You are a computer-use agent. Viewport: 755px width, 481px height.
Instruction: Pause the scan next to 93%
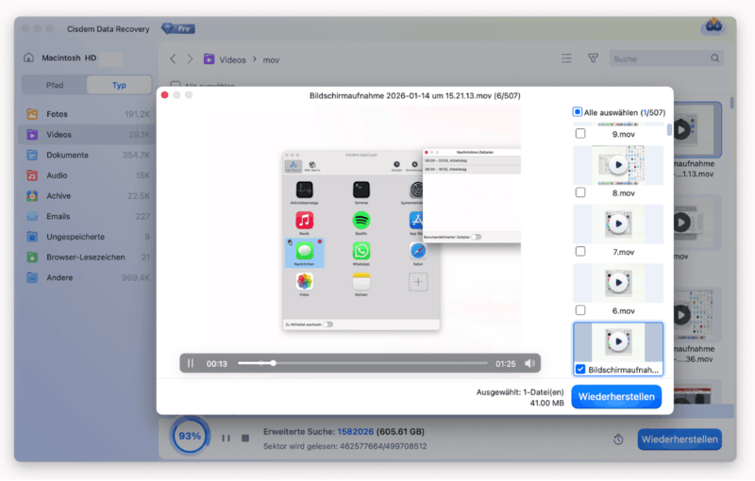[x=226, y=439]
